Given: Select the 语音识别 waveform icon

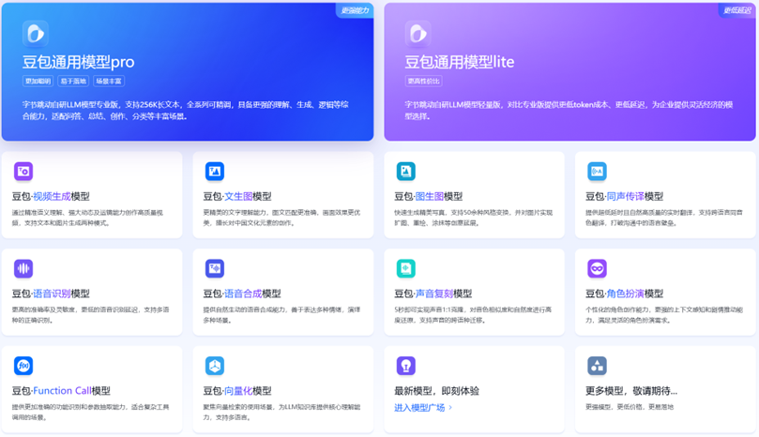Looking at the screenshot, I should point(23,269).
